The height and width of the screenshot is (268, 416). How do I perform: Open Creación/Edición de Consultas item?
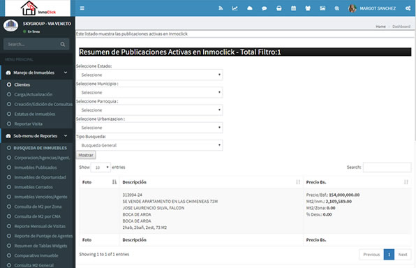click(43, 104)
